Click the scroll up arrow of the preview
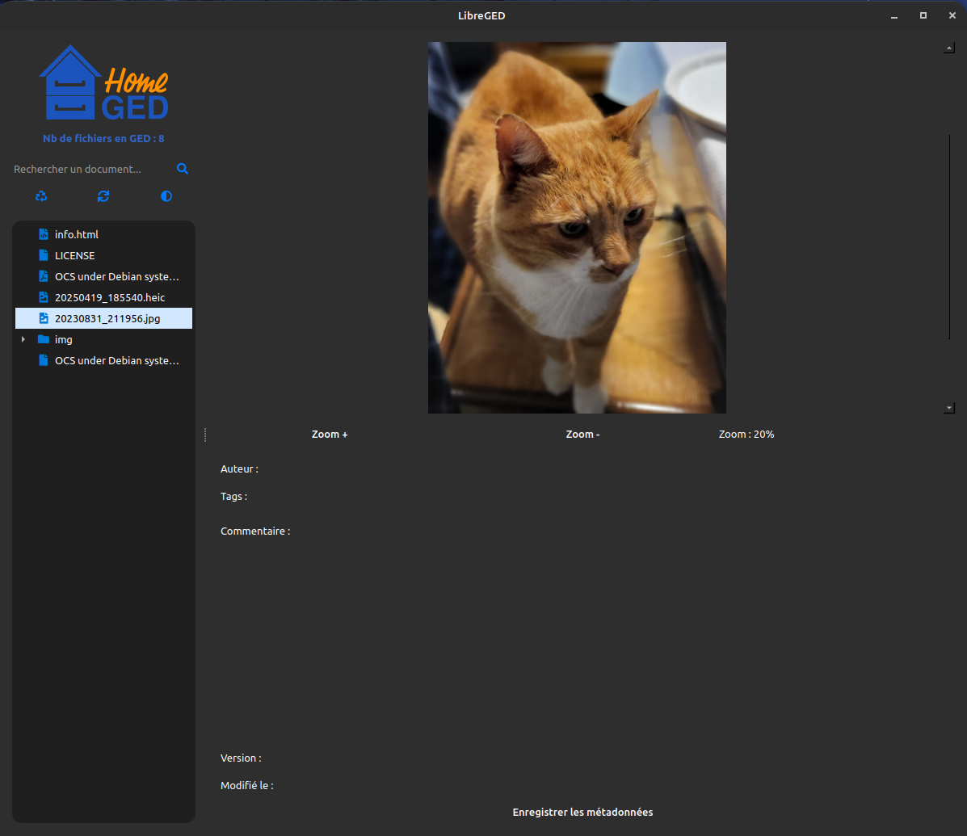Screen dimensions: 967x836 click(949, 48)
